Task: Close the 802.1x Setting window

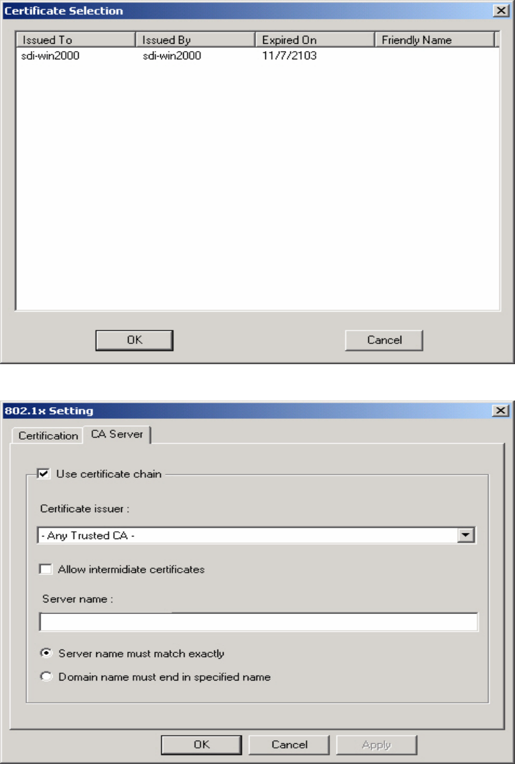Action: pos(501,410)
